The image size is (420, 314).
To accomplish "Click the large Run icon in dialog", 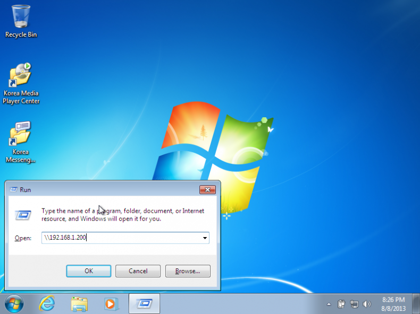I will coord(23,215).
